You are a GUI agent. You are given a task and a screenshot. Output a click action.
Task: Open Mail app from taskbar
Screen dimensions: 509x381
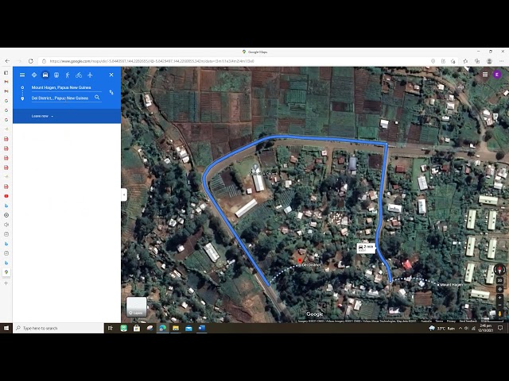pos(188,328)
